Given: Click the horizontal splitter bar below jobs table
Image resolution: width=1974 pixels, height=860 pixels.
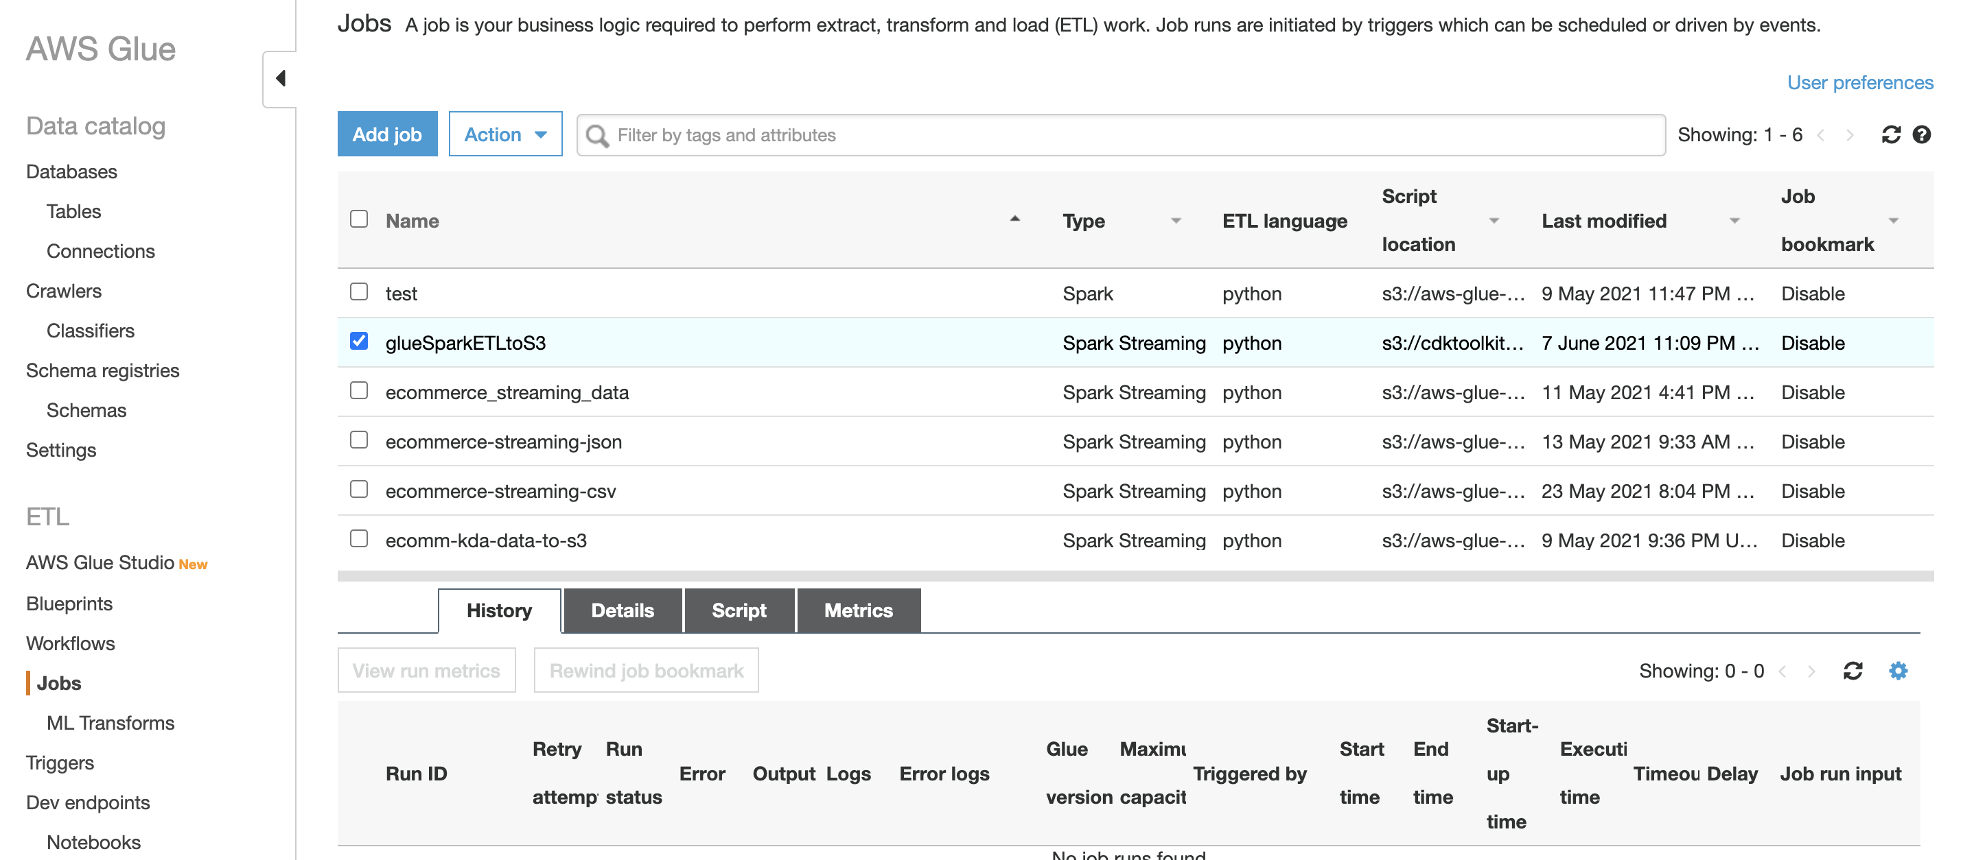Looking at the screenshot, I should [x=1135, y=576].
